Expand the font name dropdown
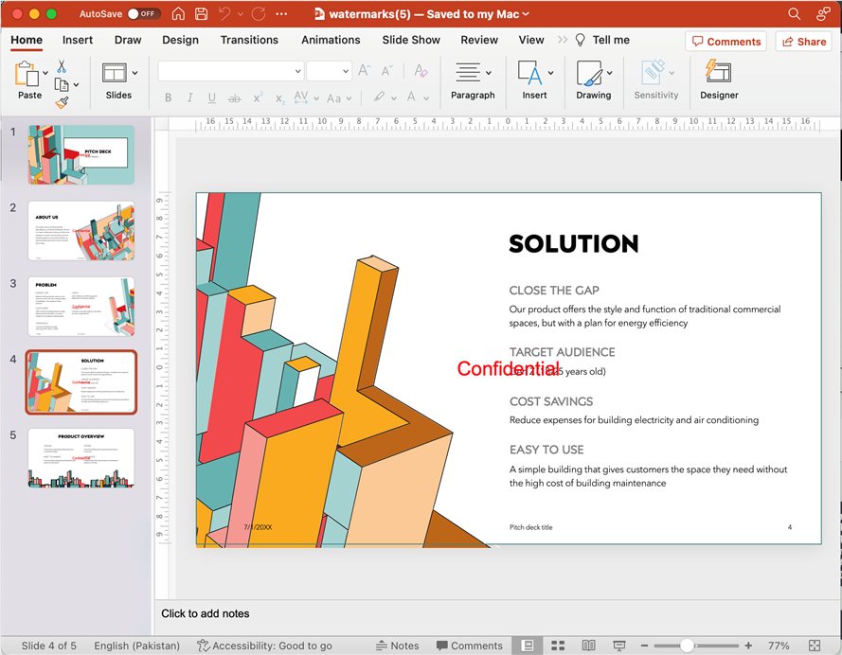The height and width of the screenshot is (655, 842). 298,72
